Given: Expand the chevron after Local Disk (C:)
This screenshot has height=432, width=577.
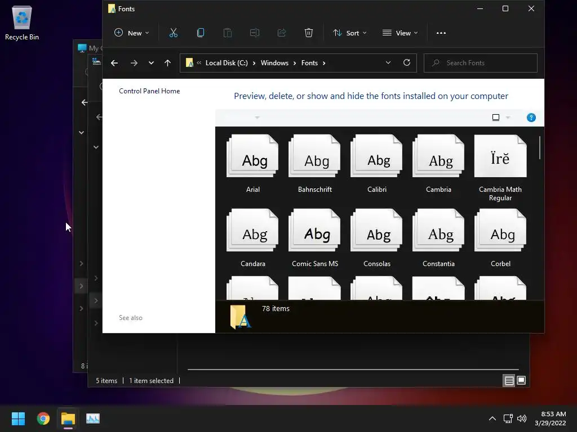Looking at the screenshot, I should point(254,63).
